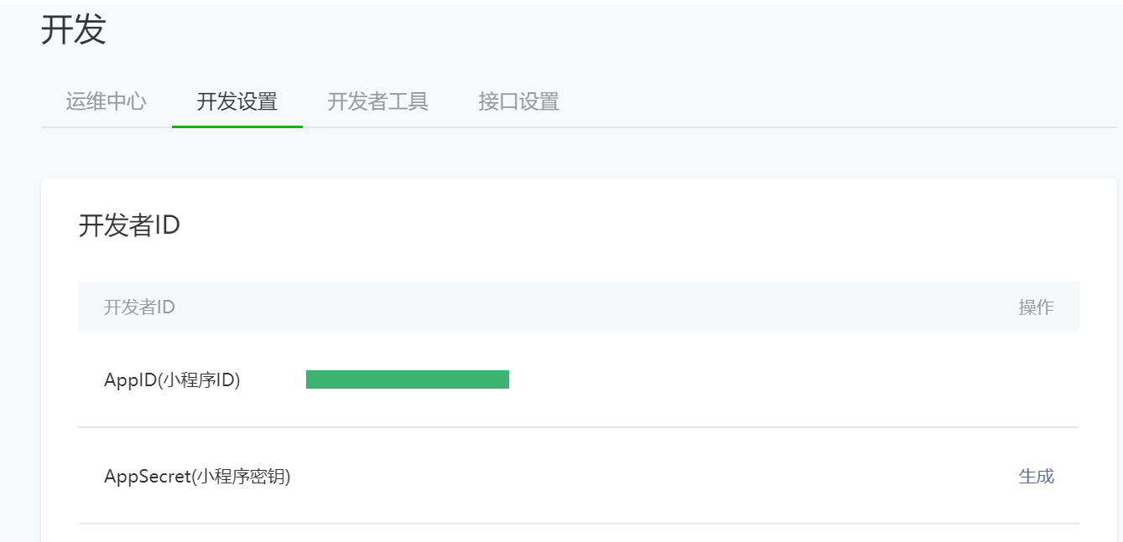The width and height of the screenshot is (1123, 542).
Task: Click the blank card space right of 开发者ID title
Action: point(629,225)
